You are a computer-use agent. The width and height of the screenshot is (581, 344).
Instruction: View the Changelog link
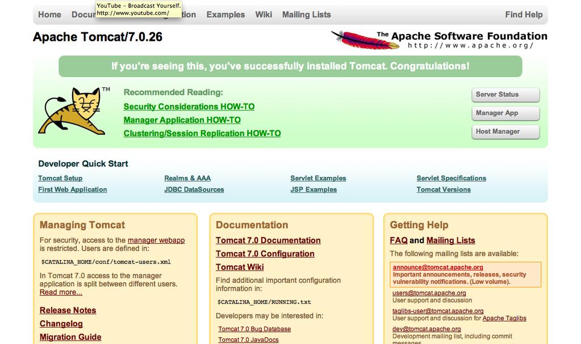(x=61, y=324)
